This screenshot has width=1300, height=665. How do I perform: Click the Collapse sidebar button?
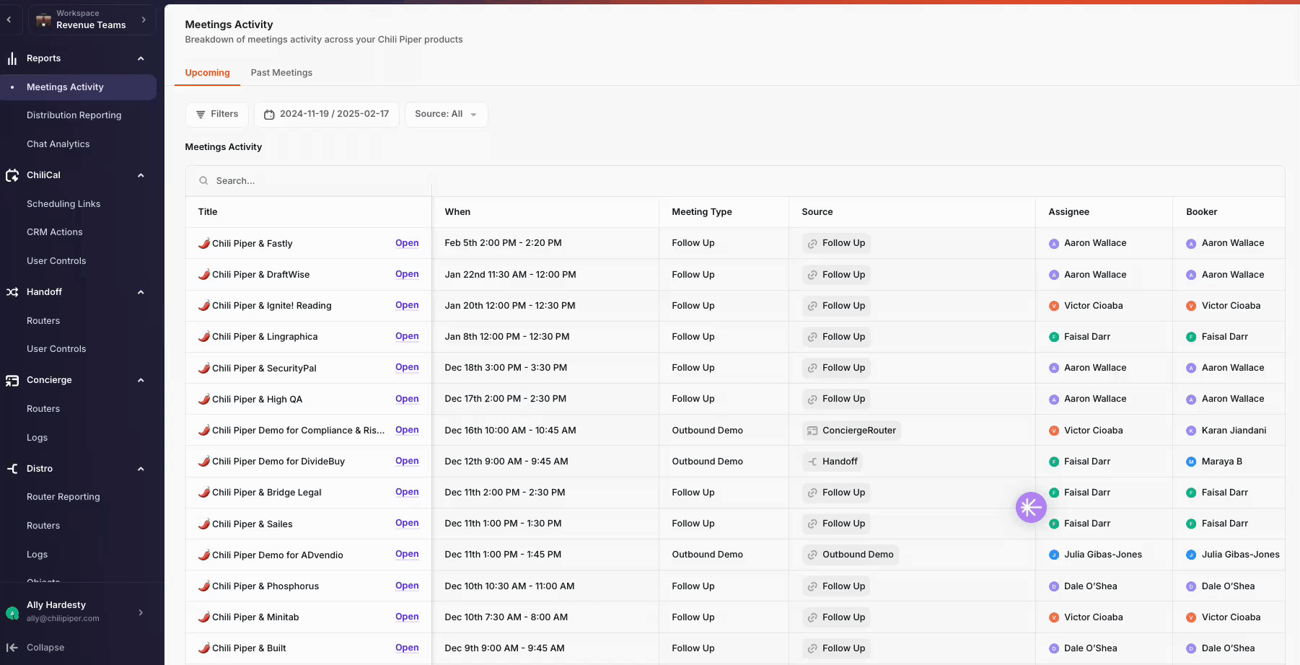(x=35, y=648)
